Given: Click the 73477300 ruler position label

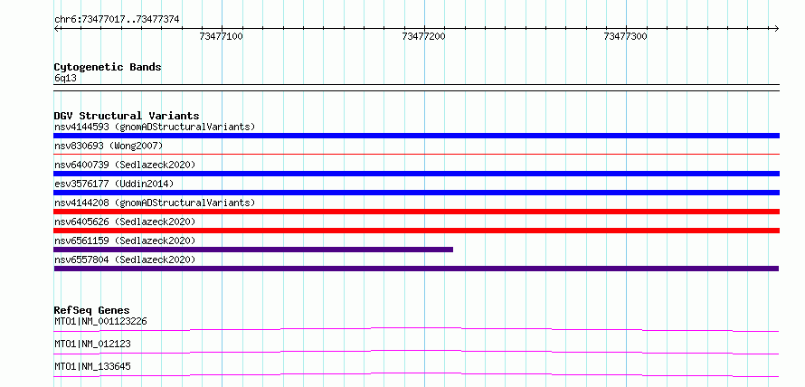Looking at the screenshot, I should (625, 36).
